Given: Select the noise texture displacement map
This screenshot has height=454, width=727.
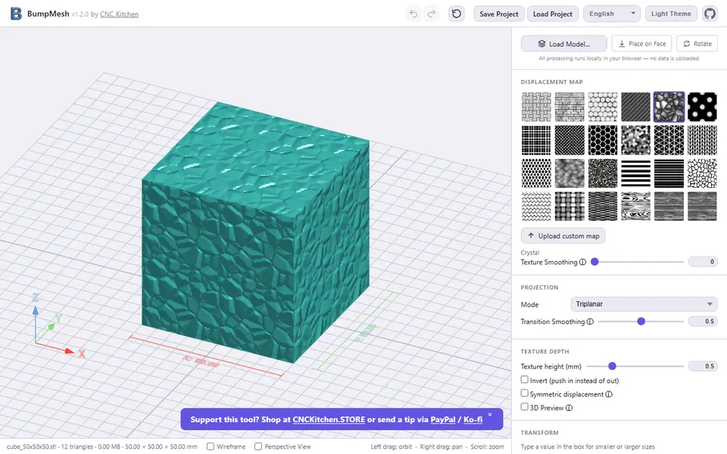Looking at the screenshot, I should point(603,173).
